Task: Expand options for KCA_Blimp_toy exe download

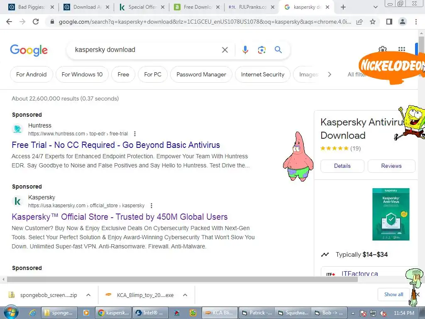Action: (185, 295)
